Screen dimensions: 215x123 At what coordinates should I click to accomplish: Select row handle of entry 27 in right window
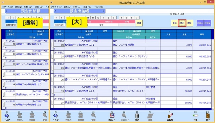(52, 102)
